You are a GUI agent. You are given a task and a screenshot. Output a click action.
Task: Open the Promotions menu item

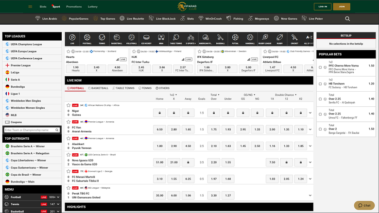pyautogui.click(x=74, y=7)
